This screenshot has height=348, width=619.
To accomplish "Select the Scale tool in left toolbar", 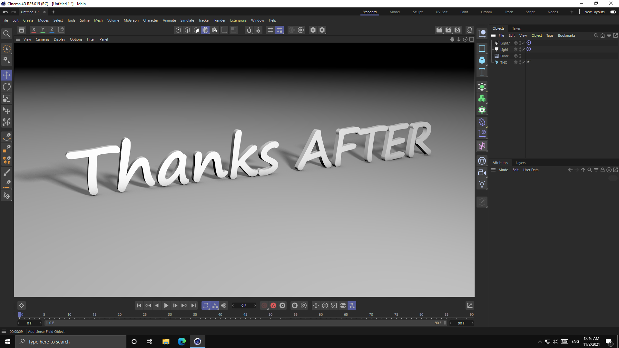I will pos(7,98).
